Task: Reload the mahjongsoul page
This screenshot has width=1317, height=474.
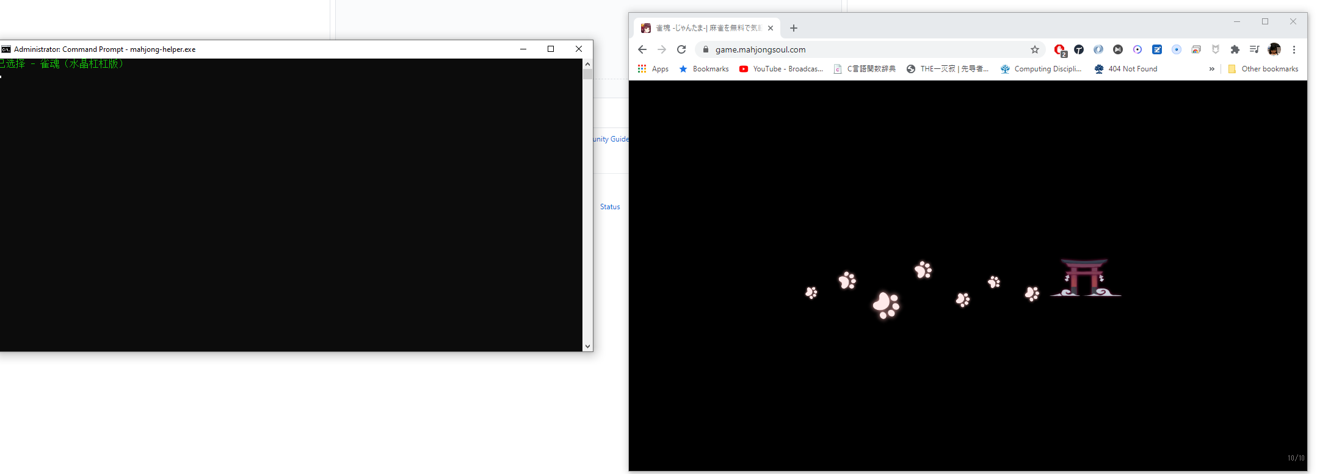Action: tap(681, 49)
